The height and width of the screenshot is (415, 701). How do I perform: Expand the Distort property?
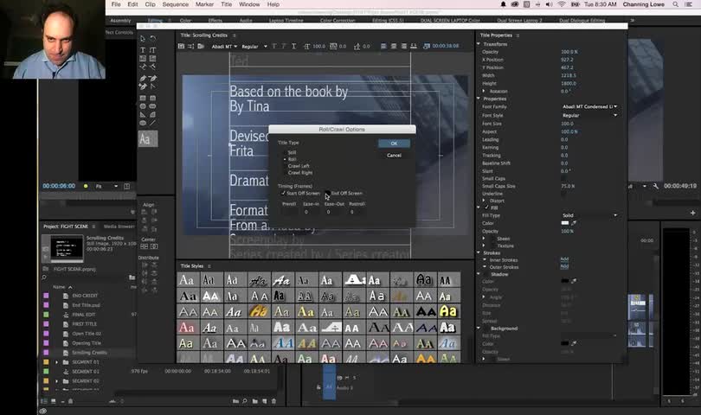click(x=484, y=201)
